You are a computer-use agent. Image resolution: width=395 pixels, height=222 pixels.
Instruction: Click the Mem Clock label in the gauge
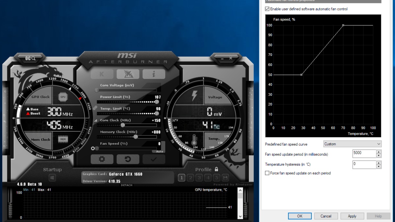point(41,139)
